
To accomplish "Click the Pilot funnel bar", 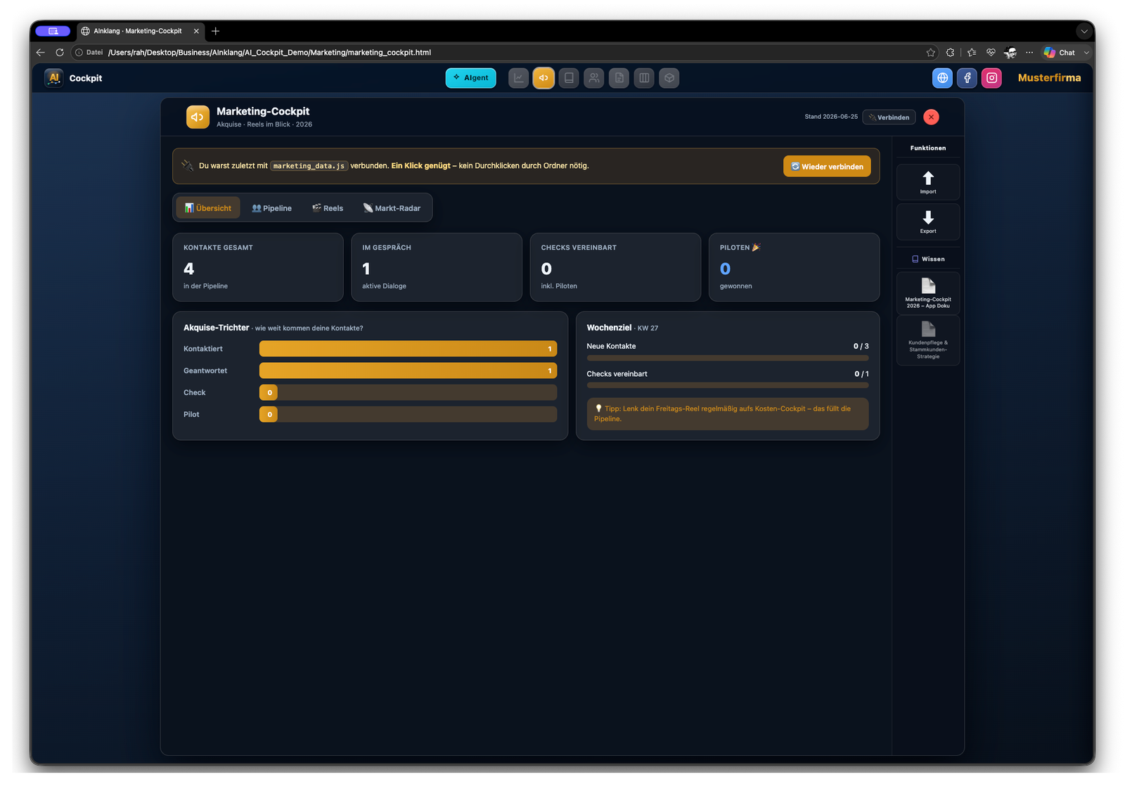I will pos(408,414).
